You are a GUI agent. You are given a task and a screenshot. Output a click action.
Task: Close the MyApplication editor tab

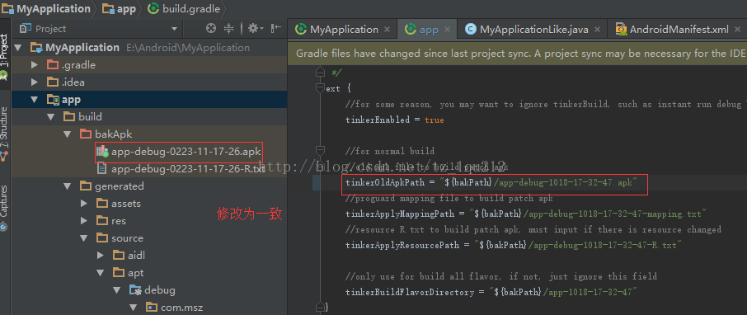(x=387, y=29)
